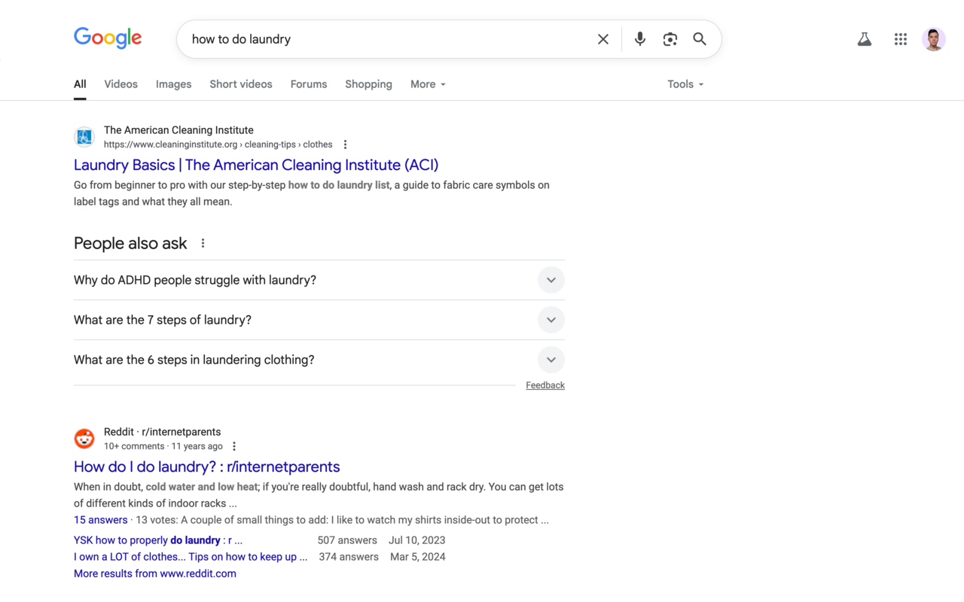The width and height of the screenshot is (964, 602).
Task: Expand 'What are the 7 steps of laundry?'
Action: pos(551,319)
